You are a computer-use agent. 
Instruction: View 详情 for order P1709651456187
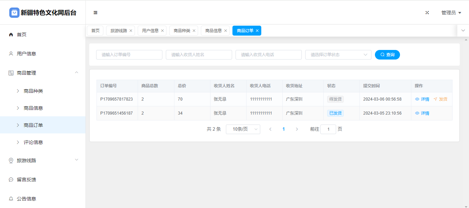tap(422, 113)
